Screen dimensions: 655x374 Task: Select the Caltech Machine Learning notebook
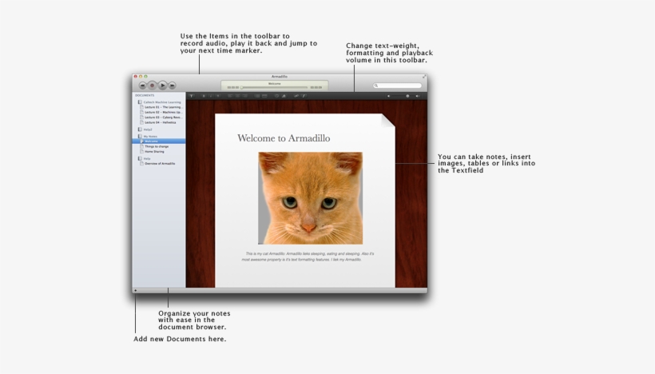click(162, 102)
